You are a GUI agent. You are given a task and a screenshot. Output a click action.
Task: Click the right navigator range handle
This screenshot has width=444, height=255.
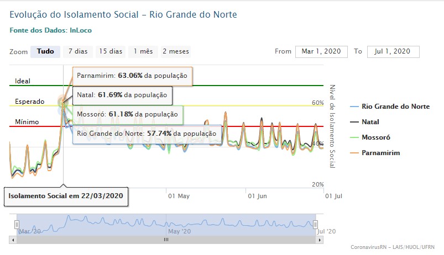[316, 224]
